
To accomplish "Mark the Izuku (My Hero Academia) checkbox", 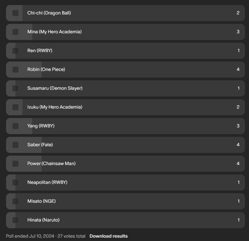I will coord(15,107).
